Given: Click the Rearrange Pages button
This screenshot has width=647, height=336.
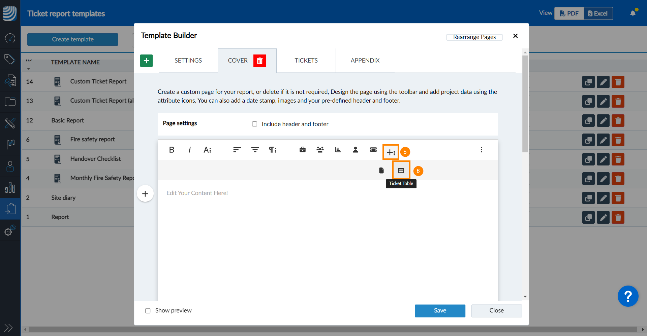Looking at the screenshot, I should [474, 37].
